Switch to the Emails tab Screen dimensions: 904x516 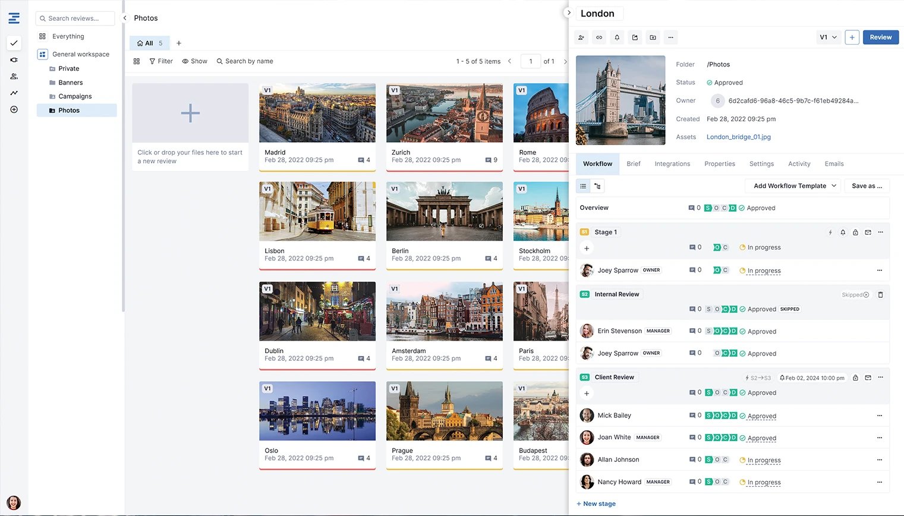point(834,163)
